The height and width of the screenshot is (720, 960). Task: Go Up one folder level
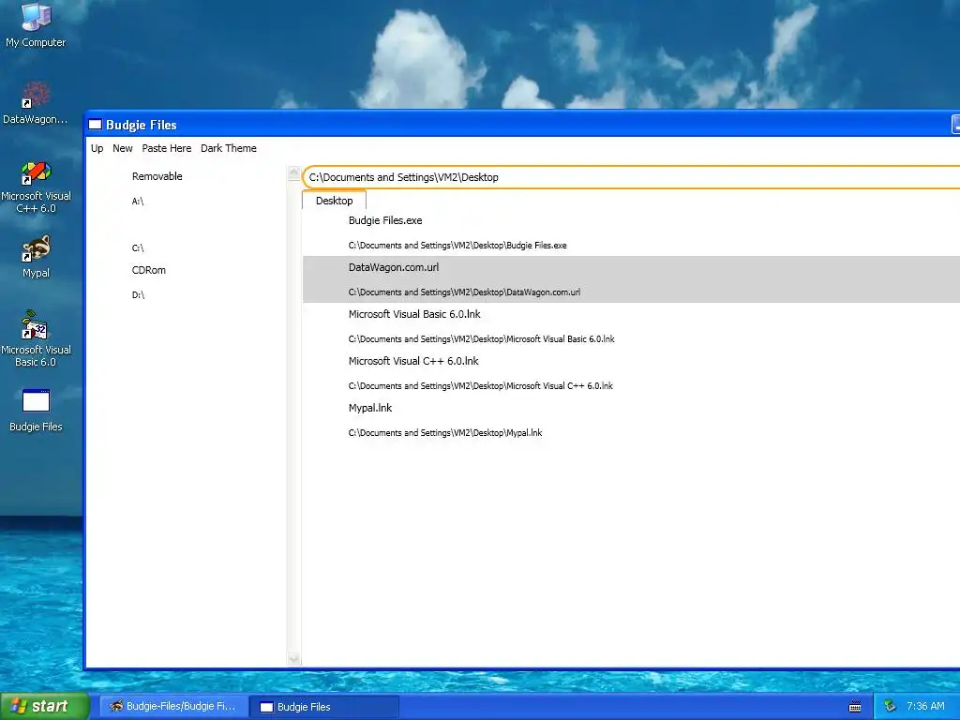coord(97,148)
